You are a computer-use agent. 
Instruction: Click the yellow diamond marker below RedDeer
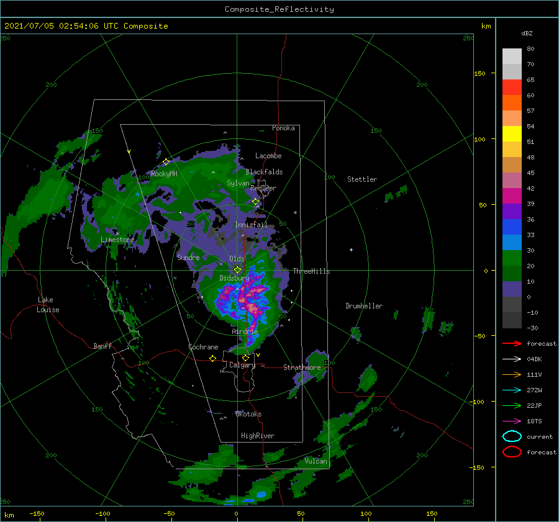click(256, 202)
